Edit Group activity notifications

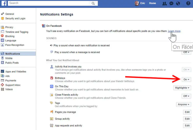click(187, 119)
